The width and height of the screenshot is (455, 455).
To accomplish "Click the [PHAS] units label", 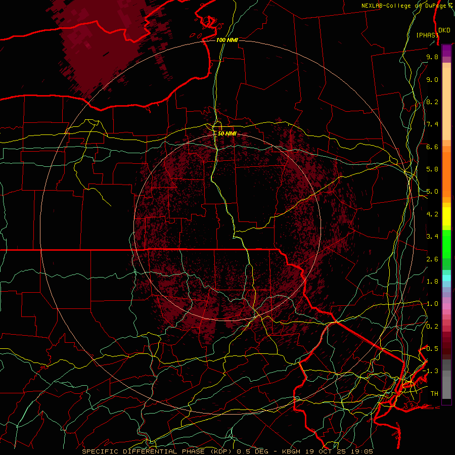I will point(427,35).
